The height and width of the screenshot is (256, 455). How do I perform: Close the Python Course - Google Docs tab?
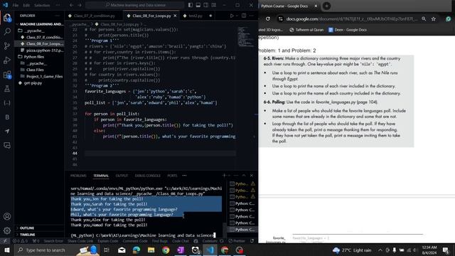316,6
